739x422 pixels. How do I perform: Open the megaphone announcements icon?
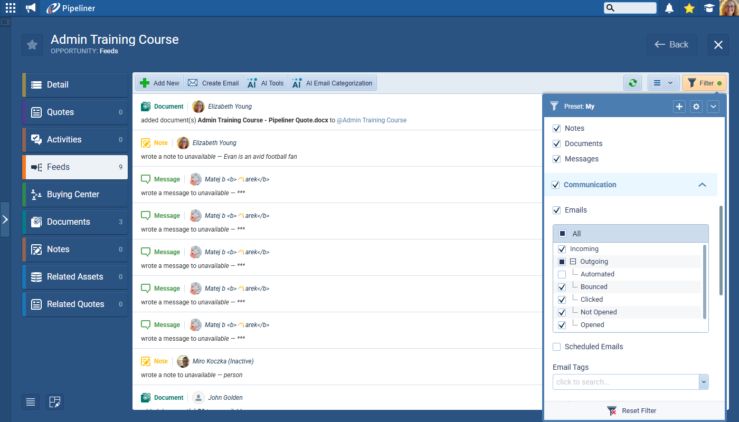pyautogui.click(x=31, y=8)
